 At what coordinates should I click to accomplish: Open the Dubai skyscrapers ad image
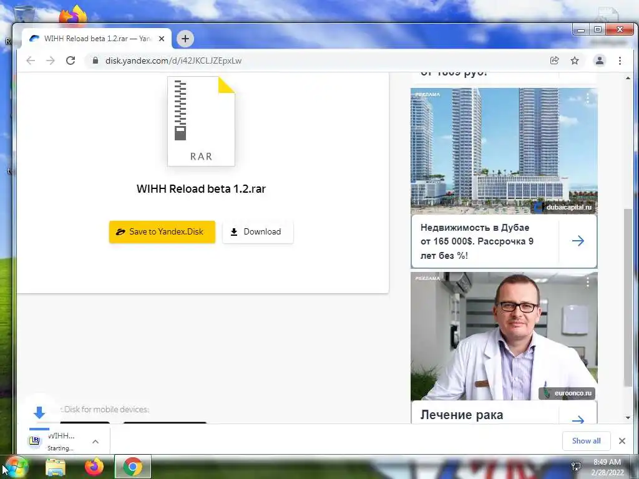[504, 151]
